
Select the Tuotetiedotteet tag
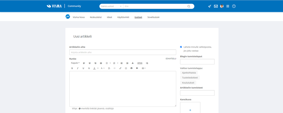point(190,78)
